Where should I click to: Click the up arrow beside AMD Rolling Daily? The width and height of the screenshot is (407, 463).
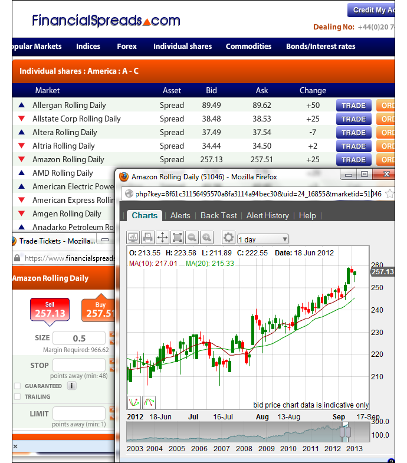(x=21, y=173)
